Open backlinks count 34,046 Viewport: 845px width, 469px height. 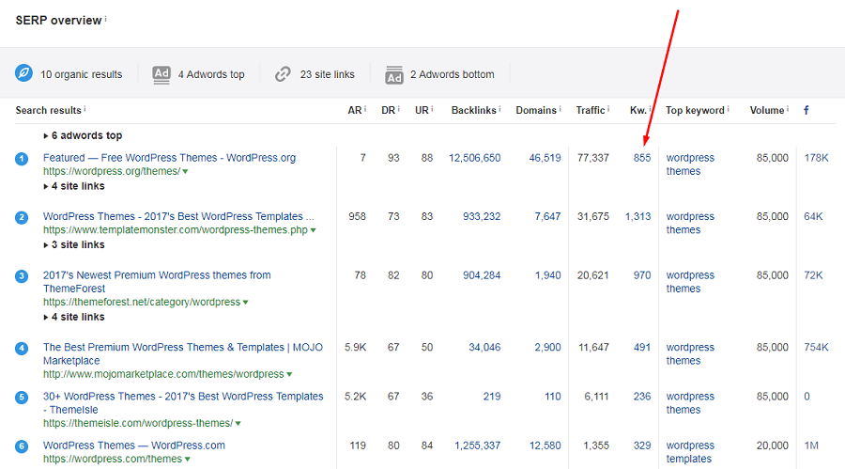coord(484,347)
